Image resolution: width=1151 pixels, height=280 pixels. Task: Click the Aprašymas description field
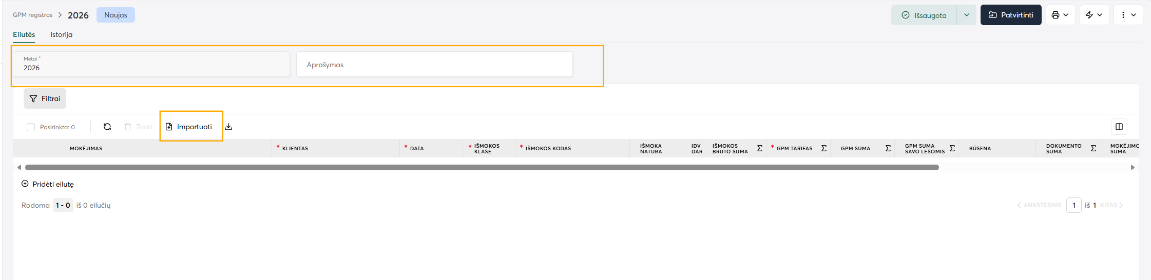434,64
